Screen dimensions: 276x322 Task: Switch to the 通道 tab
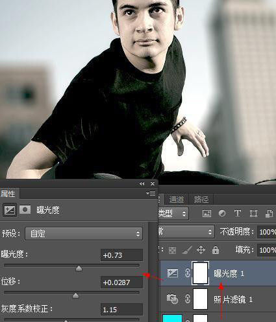[177, 200]
